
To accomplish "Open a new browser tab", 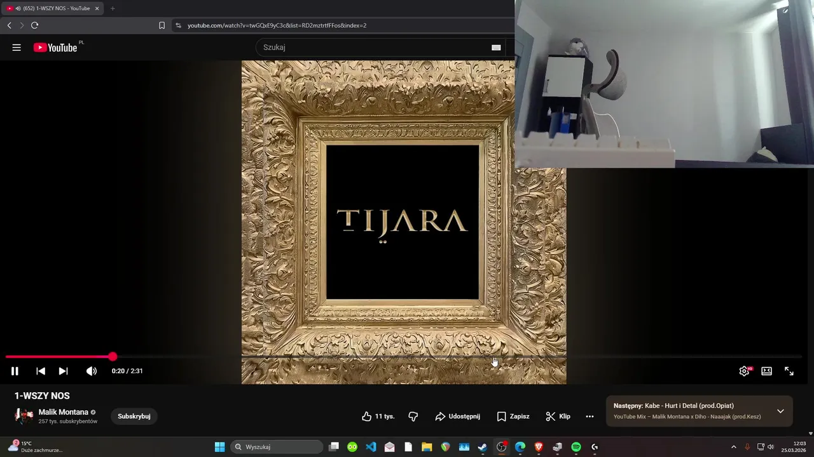I will coord(113,8).
